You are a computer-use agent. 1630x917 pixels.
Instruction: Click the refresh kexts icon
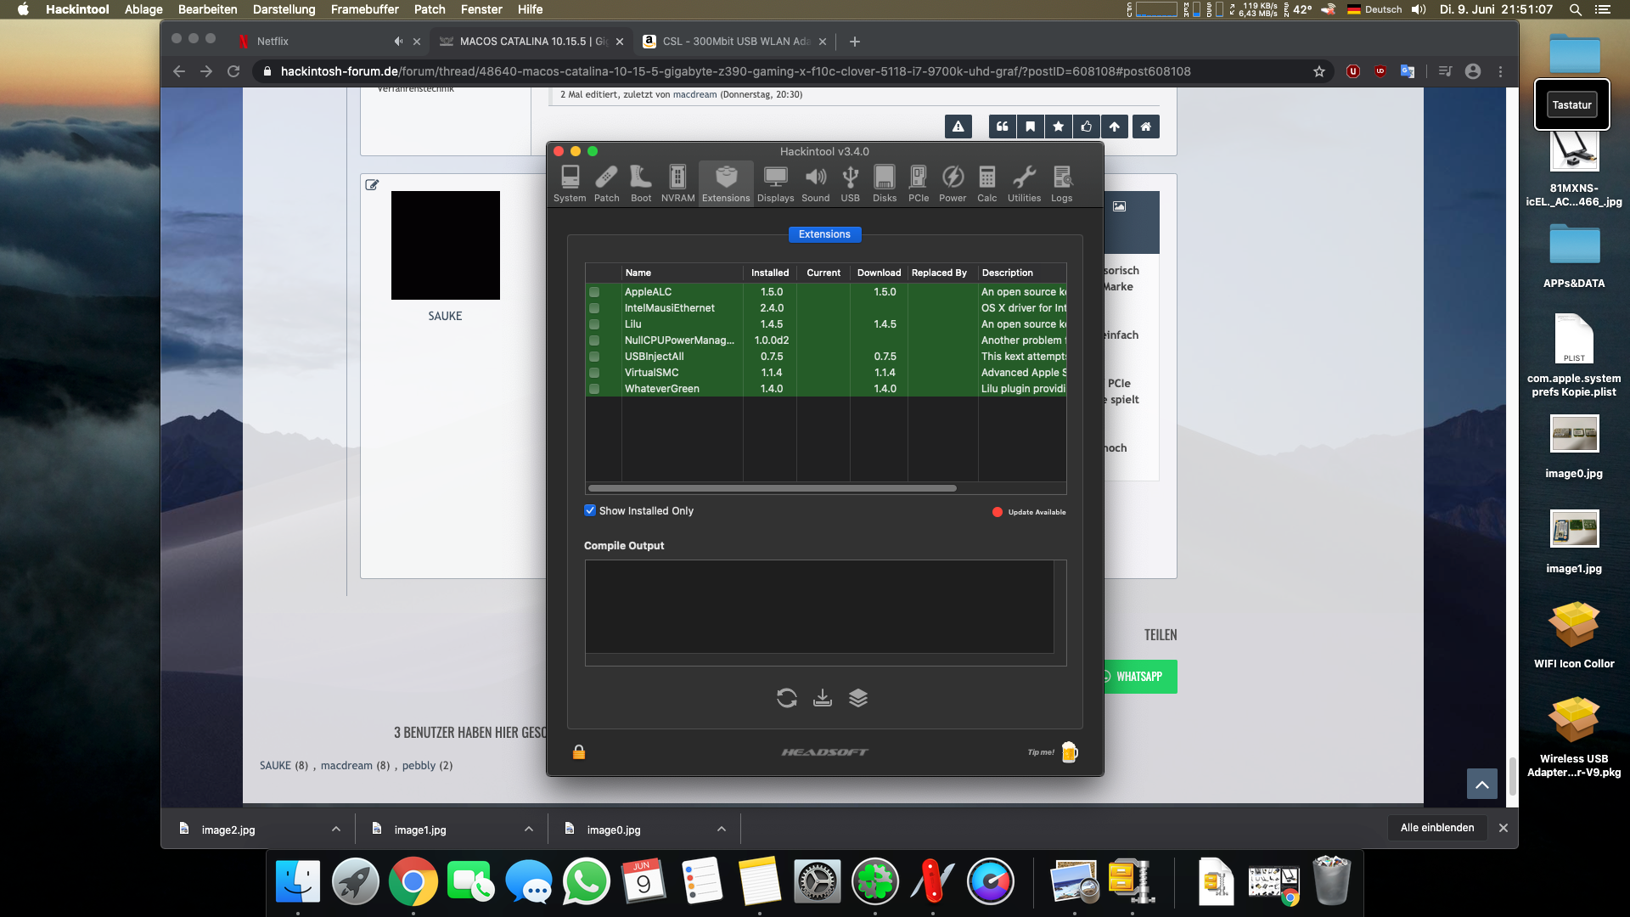tap(786, 698)
